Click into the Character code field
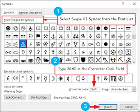 [x=95, y=89]
